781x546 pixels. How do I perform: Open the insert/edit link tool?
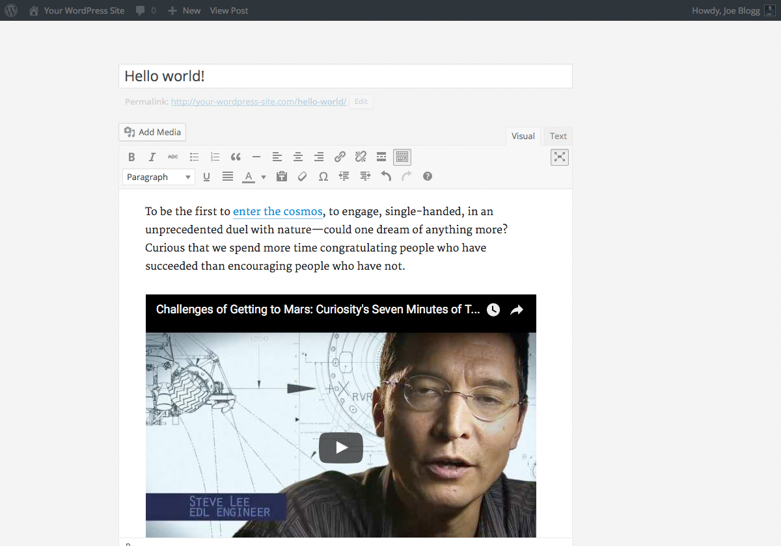(340, 157)
